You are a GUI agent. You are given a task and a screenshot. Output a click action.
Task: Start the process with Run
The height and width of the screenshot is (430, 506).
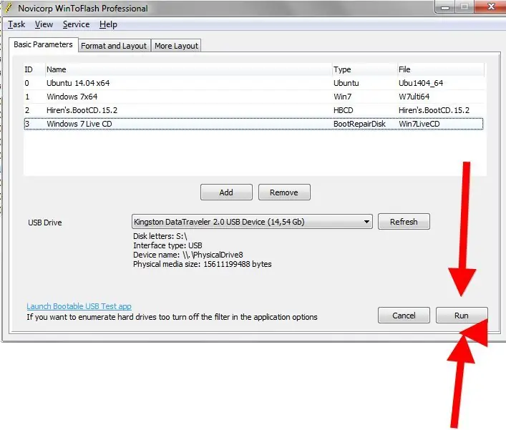pos(462,315)
